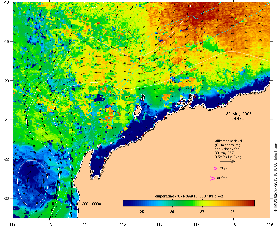Click the latitude axis label -20
The height and width of the screenshot is (226, 280).
tap(6, 81)
